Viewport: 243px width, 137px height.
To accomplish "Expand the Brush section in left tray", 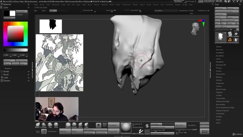I will pyautogui.click(x=6, y=75).
